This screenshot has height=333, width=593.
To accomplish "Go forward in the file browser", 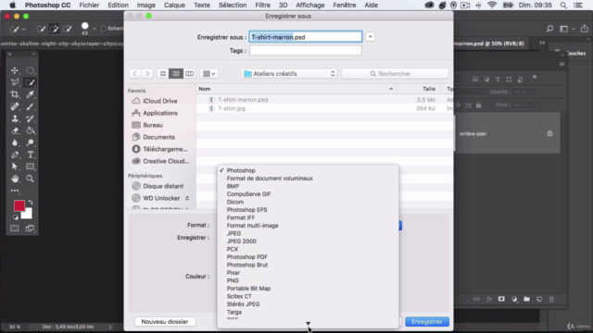I will (147, 74).
